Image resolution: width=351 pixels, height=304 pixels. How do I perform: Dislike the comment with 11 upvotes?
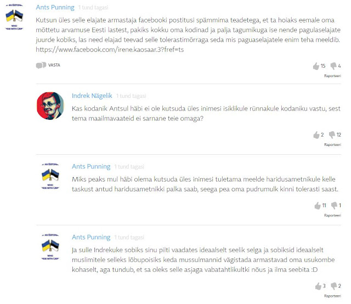[x=334, y=206]
